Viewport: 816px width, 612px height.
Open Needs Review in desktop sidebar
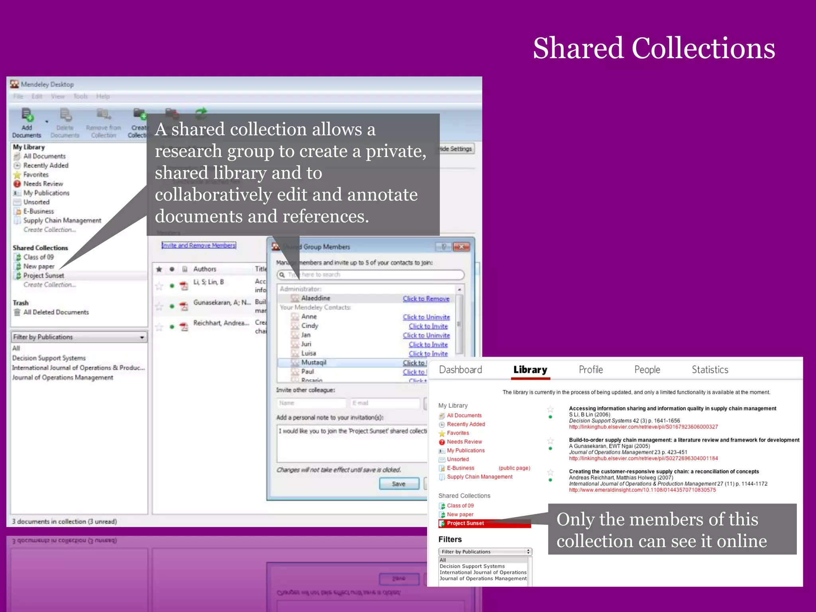click(43, 184)
